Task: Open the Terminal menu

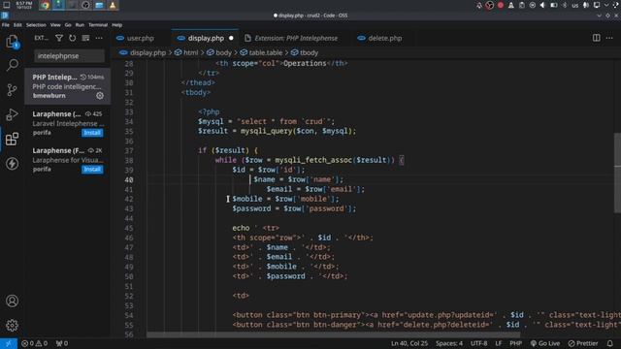Action: click(98, 25)
